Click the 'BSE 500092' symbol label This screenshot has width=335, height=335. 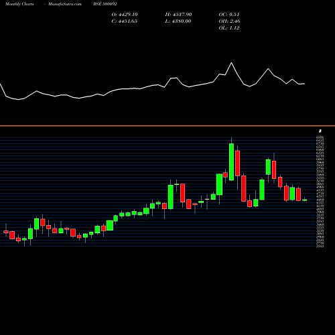(x=105, y=4)
